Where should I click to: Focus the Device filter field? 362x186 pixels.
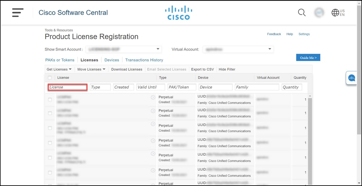215,87
